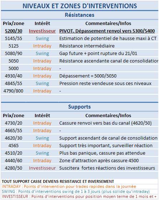Click the Intraday label beside 5125
This screenshot has height=200, width=159.
(x=42, y=46)
